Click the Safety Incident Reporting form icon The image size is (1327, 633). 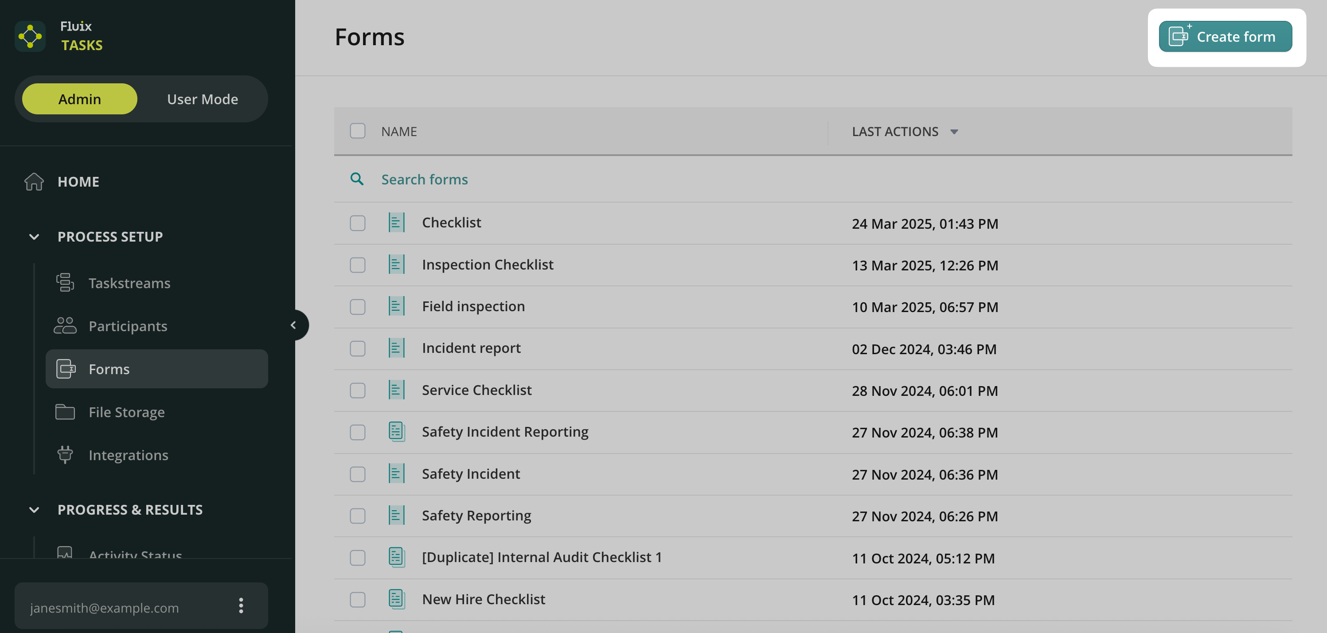coord(396,432)
